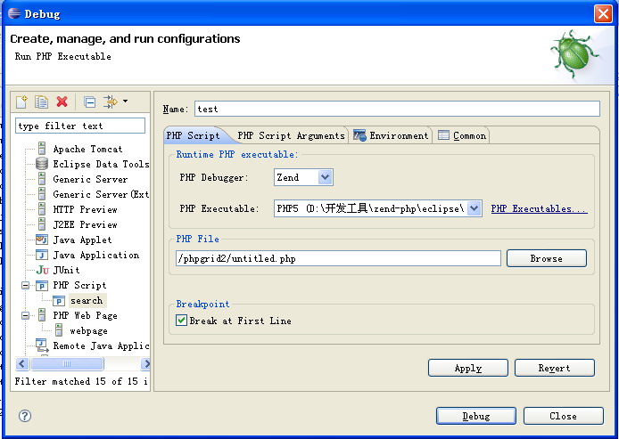Click HTTP Preview icon
Image resolution: width=619 pixels, height=439 pixels.
click(42, 209)
